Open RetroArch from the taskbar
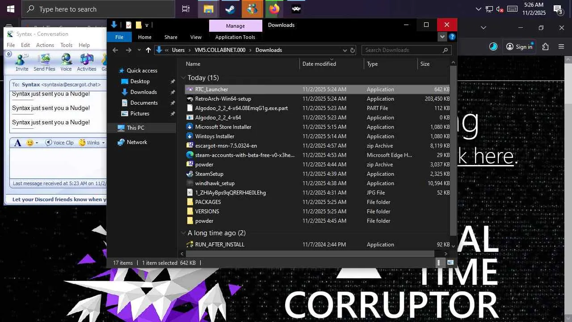Image resolution: width=572 pixels, height=322 pixels. (296, 9)
